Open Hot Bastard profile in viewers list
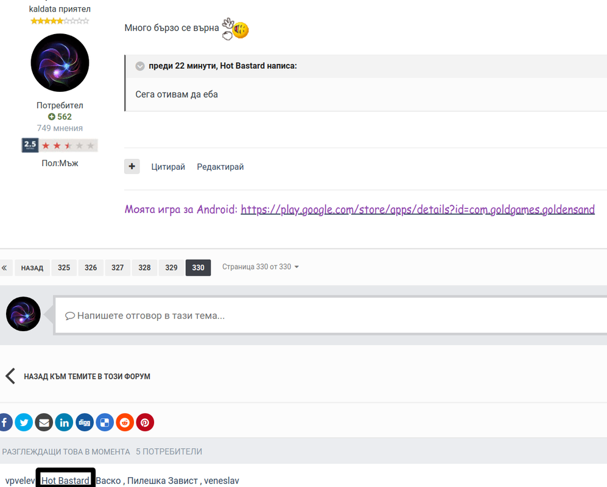The height and width of the screenshot is (487, 607). pyautogui.click(x=65, y=480)
